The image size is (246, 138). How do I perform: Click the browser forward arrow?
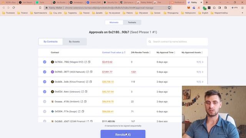click(x=8, y=8)
